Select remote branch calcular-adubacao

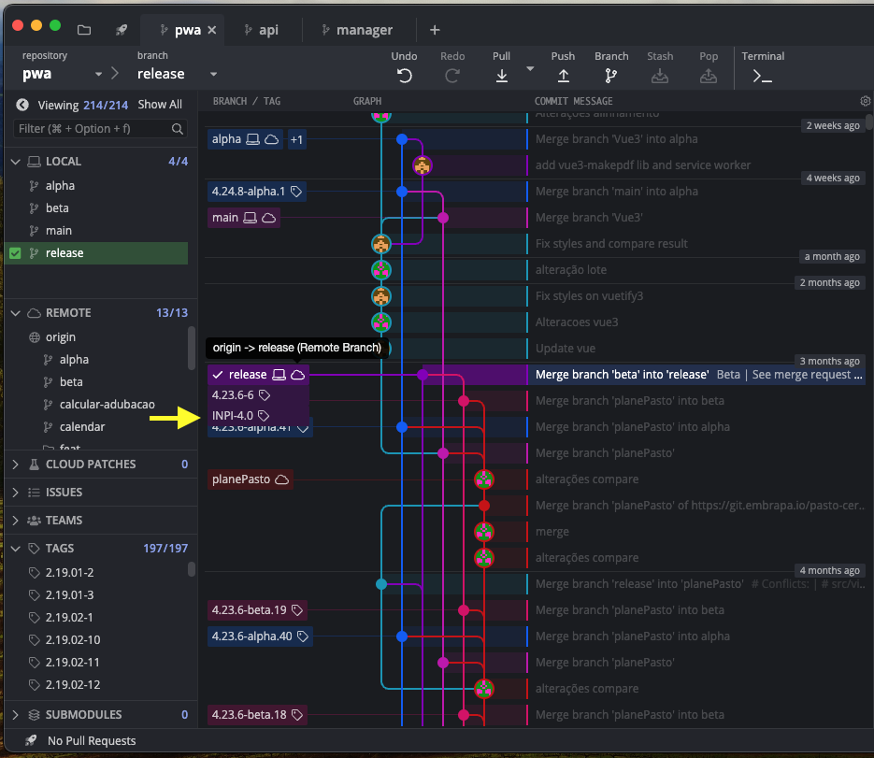tap(107, 404)
